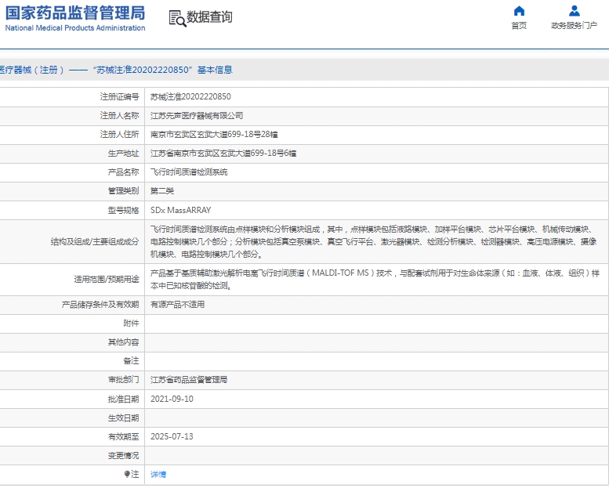
Task: Select 有源产品不适用 storage value
Action: click(177, 305)
